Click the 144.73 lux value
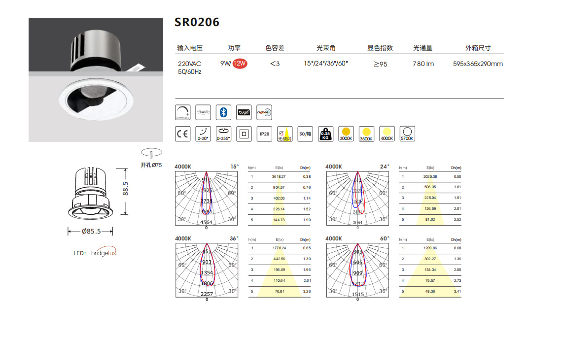This screenshot has height=337, width=564. click(x=279, y=220)
